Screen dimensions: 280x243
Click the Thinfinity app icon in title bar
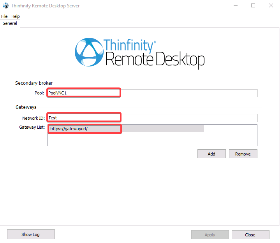tap(6, 6)
